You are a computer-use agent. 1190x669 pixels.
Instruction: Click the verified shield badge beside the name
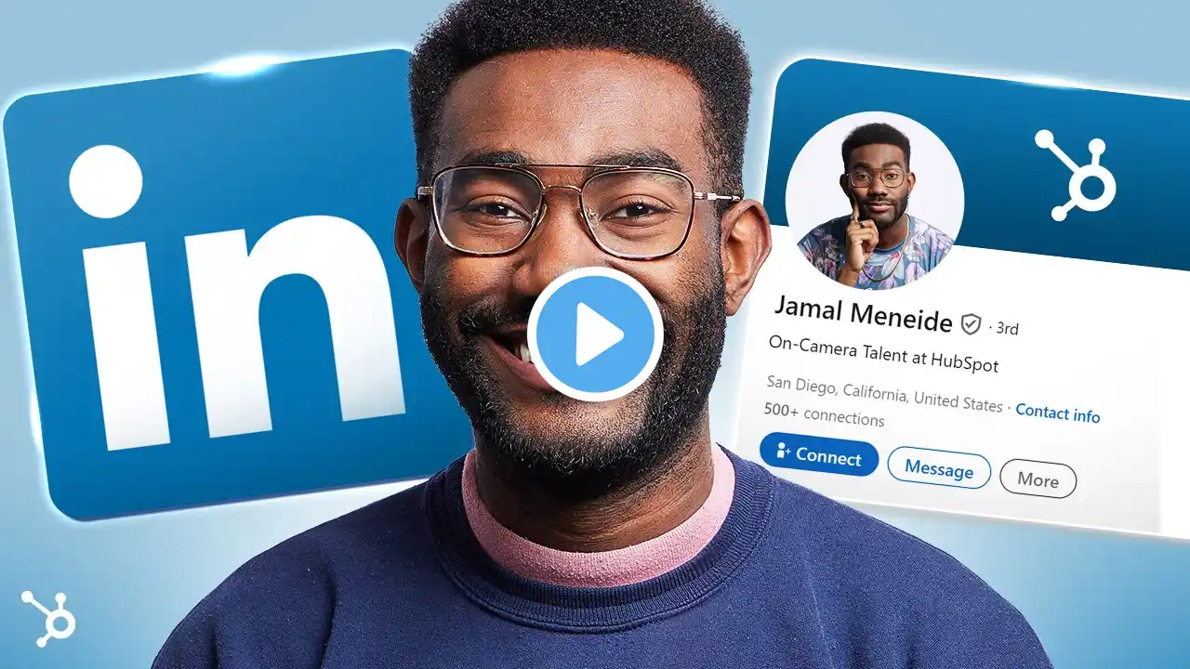(971, 324)
